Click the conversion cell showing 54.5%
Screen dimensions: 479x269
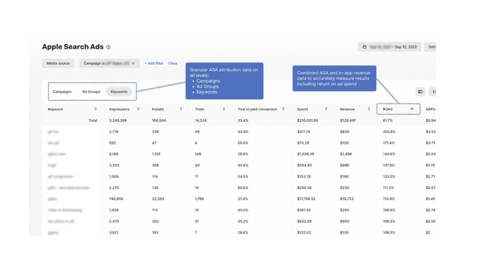(243, 177)
